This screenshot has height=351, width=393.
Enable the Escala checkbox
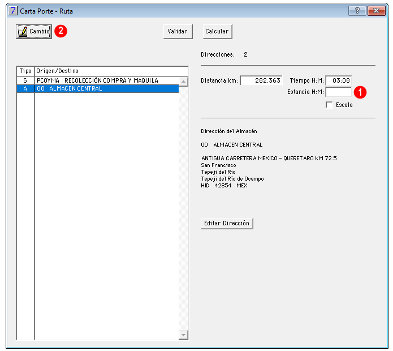tap(329, 105)
